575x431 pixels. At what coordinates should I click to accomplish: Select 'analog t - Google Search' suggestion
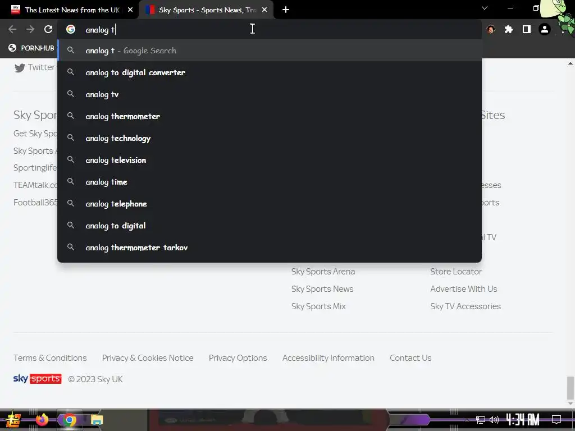coord(270,51)
